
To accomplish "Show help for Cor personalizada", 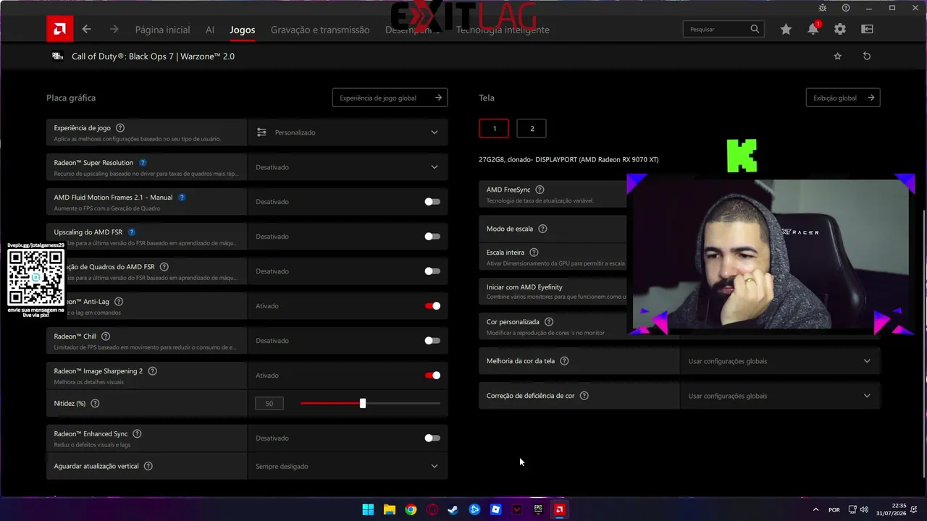I will click(549, 322).
